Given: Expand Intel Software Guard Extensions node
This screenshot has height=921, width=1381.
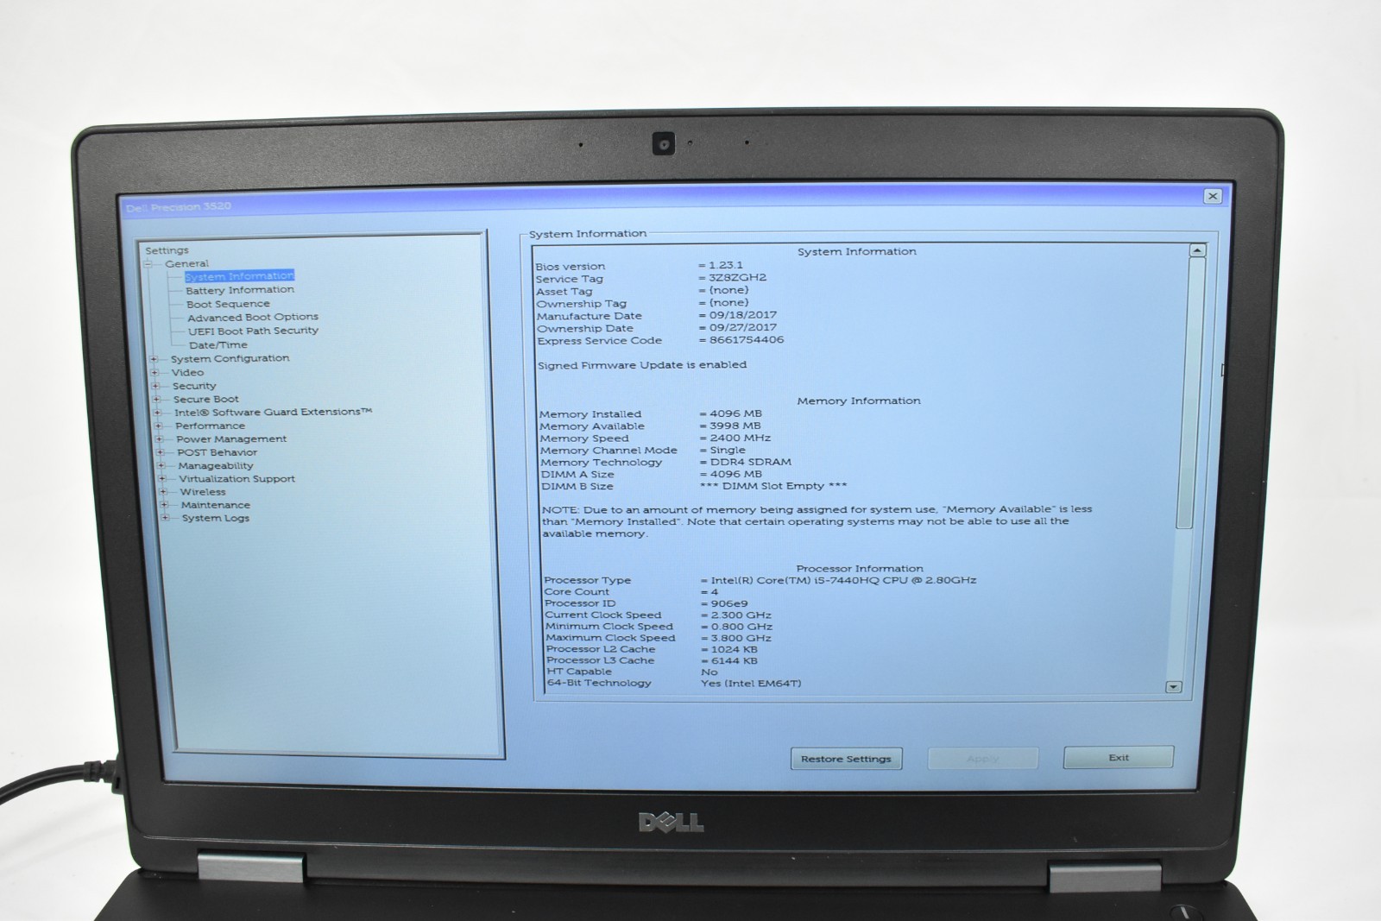Looking at the screenshot, I should 158,413.
